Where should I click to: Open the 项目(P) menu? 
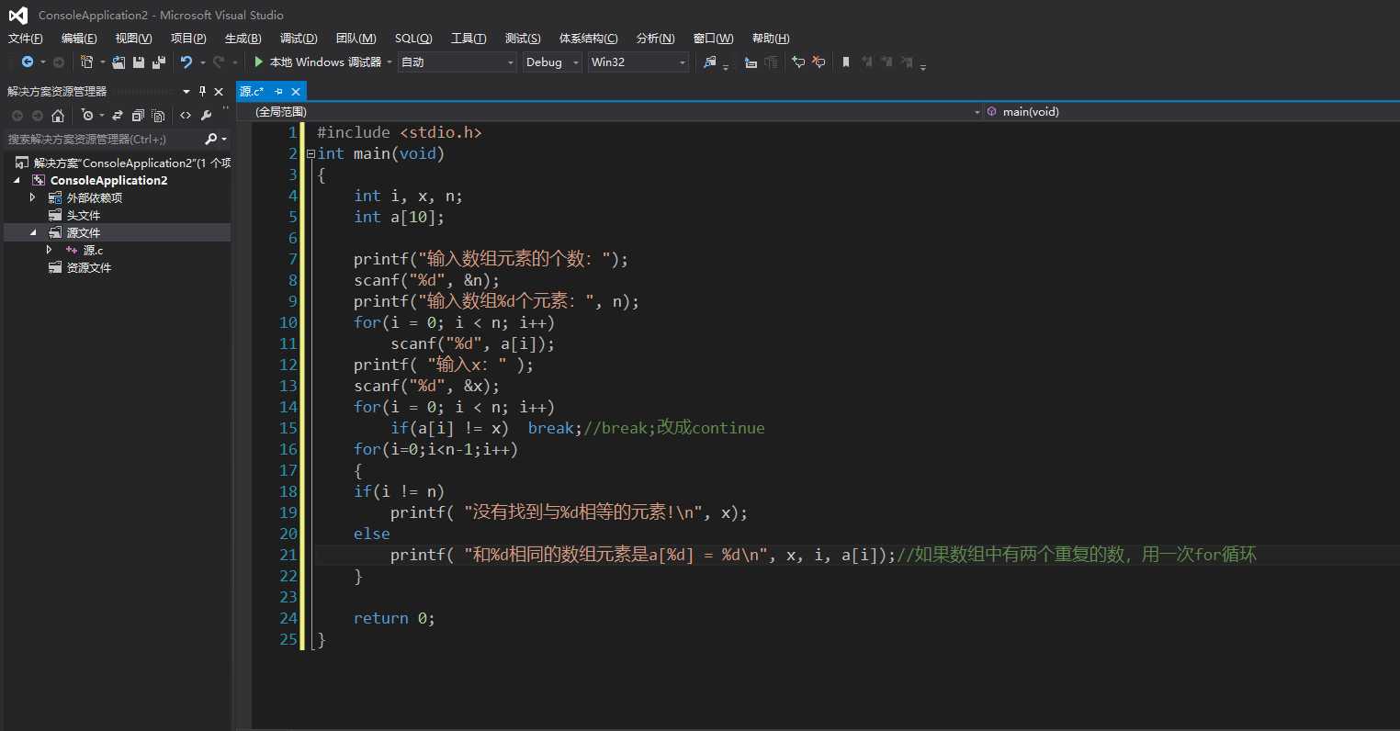[x=188, y=38]
